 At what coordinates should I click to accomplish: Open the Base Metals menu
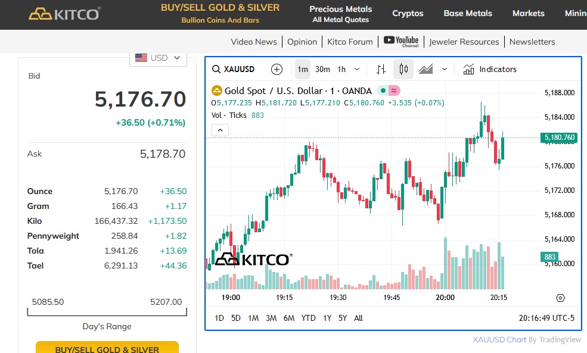pyautogui.click(x=468, y=13)
